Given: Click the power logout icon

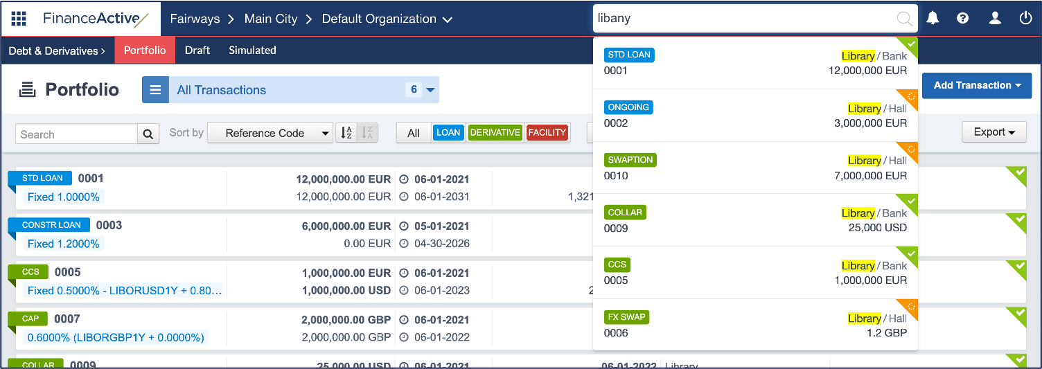Looking at the screenshot, I should click(x=1025, y=19).
